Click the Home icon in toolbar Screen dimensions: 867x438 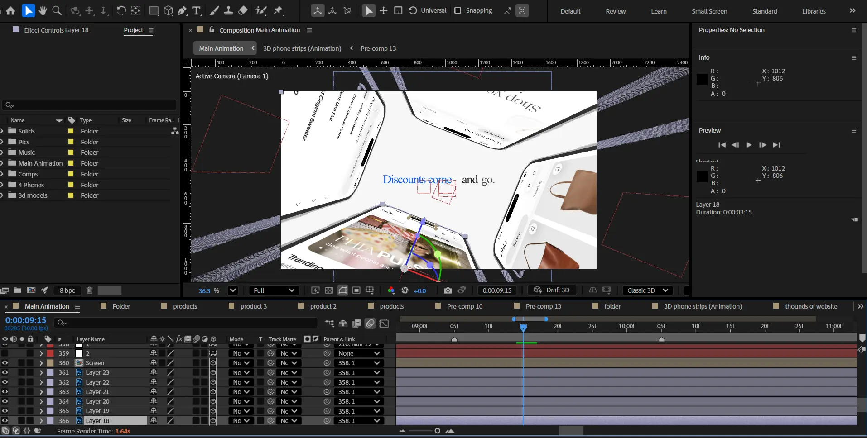click(10, 10)
